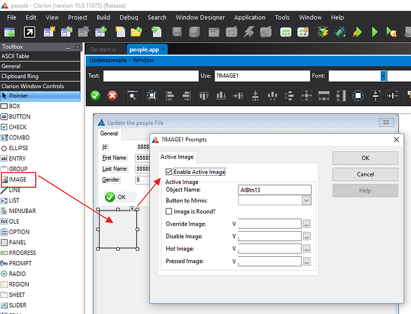Select the Pointer tool in Toolbox
The width and height of the screenshot is (411, 314).
(x=40, y=95)
